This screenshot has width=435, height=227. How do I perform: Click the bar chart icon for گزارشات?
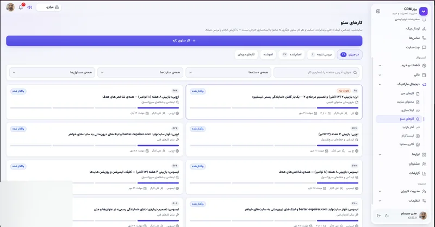[x=424, y=173]
